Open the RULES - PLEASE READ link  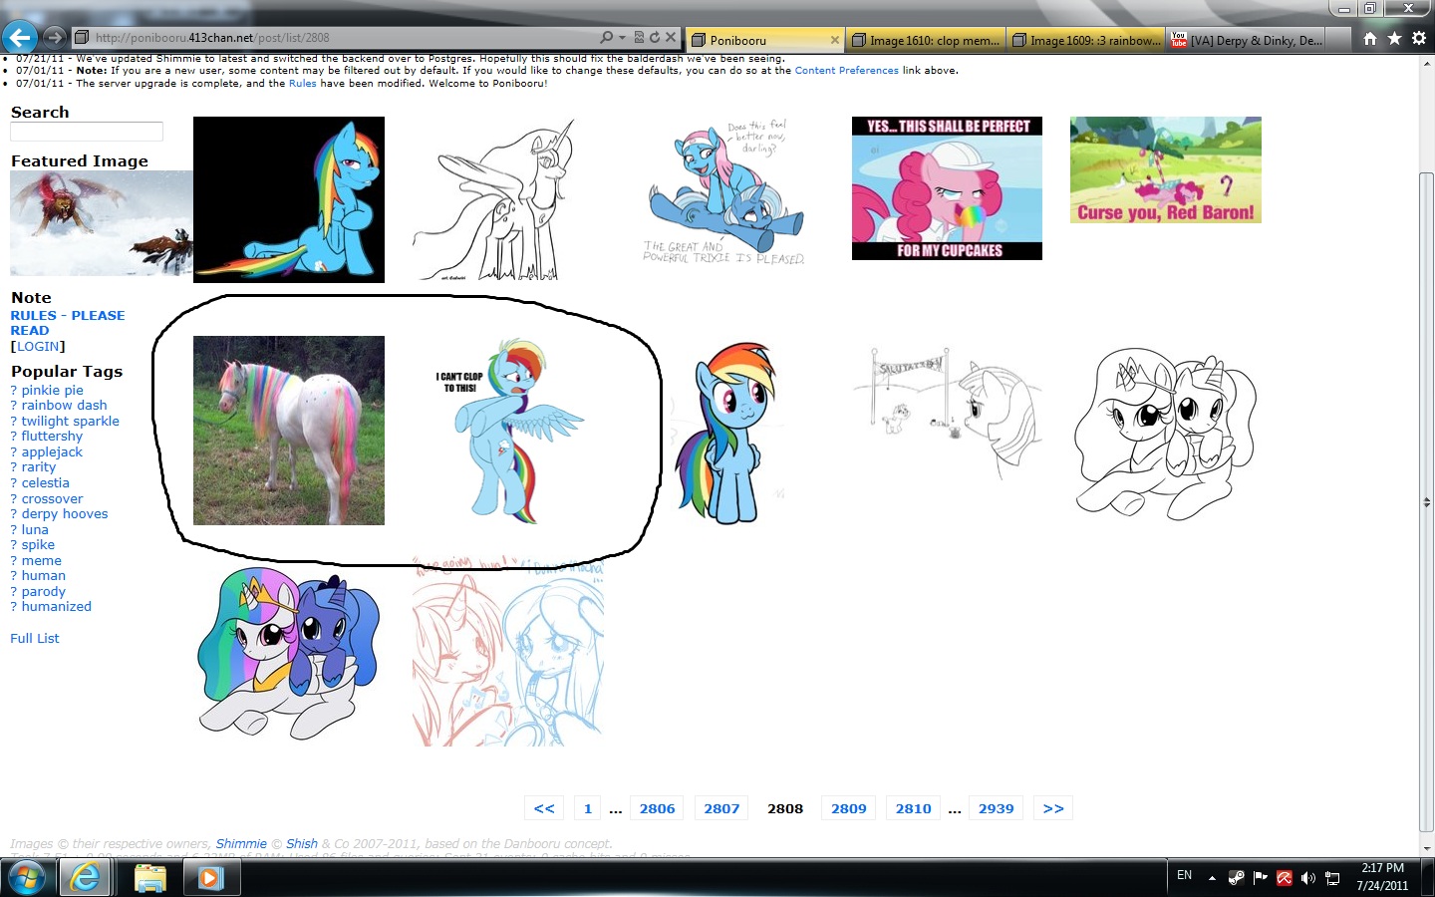68,323
